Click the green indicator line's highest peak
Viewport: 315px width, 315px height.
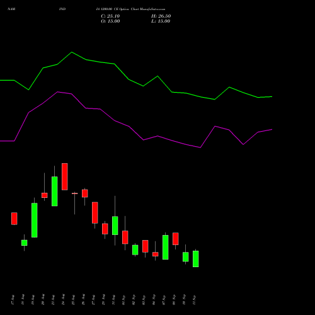coord(72,52)
